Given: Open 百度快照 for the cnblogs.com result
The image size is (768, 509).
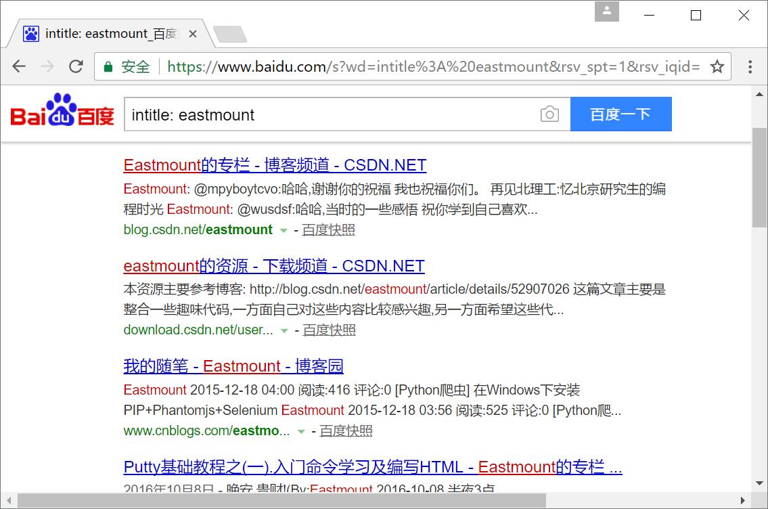Looking at the screenshot, I should pos(346,430).
